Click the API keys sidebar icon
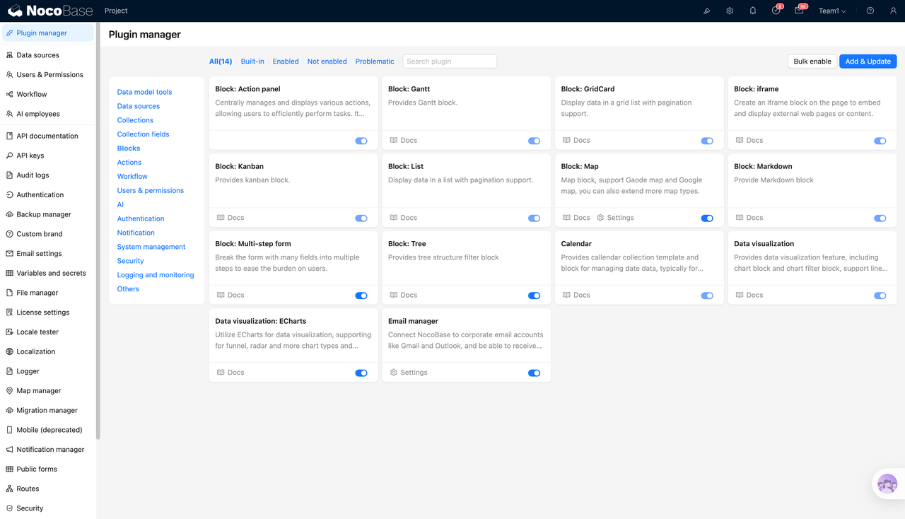 (x=9, y=156)
